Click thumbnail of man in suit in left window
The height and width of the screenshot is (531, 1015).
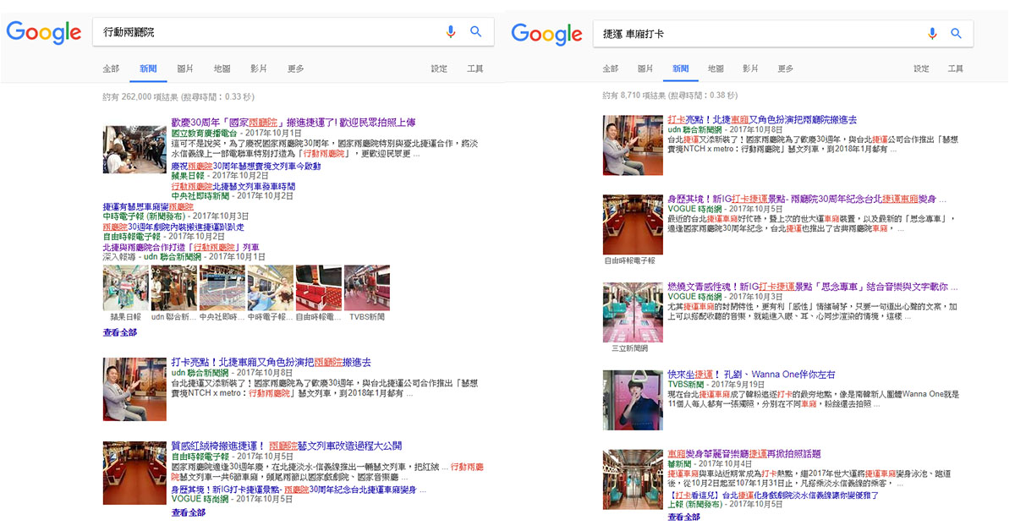pyautogui.click(x=134, y=389)
